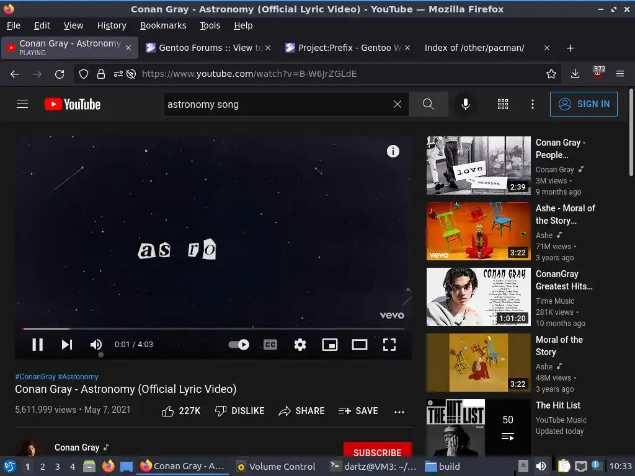Image resolution: width=635 pixels, height=476 pixels.
Task: Open ConanGray Greatest Hits thumbnail
Action: click(x=478, y=297)
